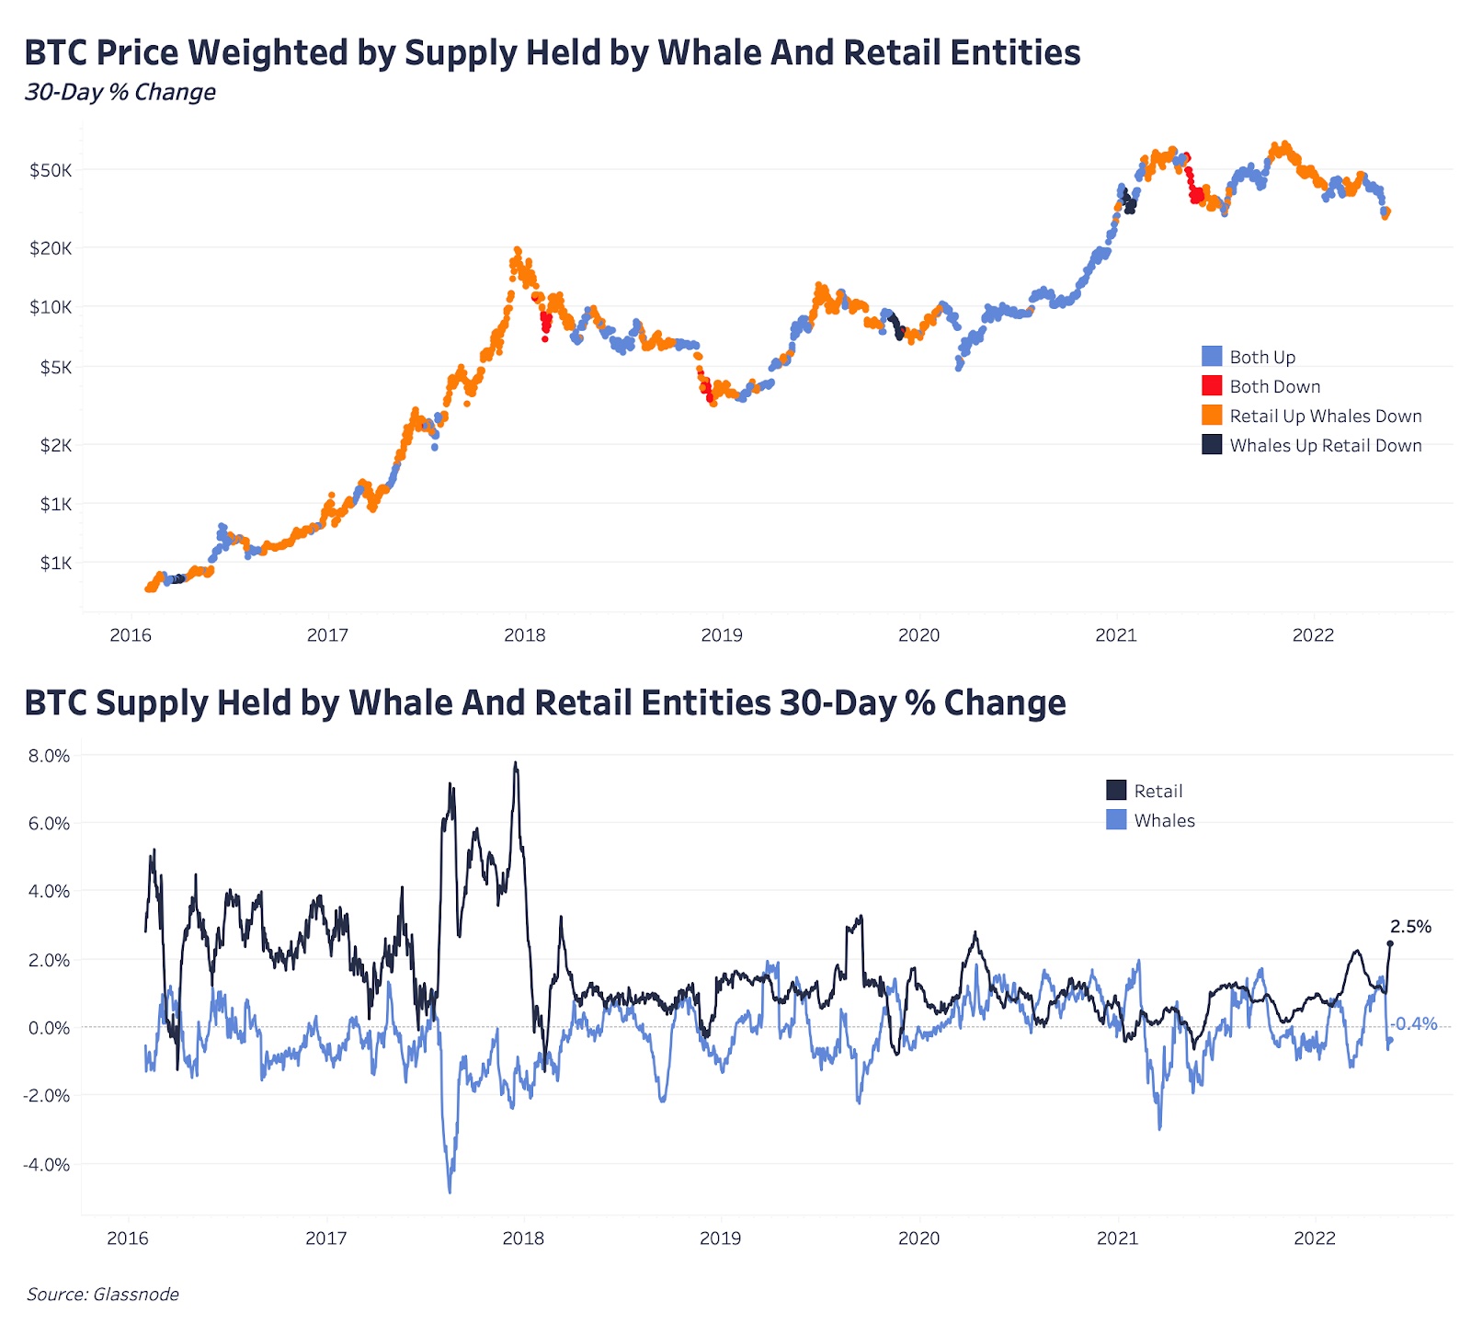Screen dimensions: 1471x1324
Task: Click the 2.5% retail end-of-line data label
Action: 1410,927
